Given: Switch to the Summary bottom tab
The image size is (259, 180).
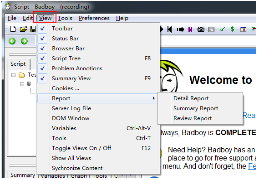Looking at the screenshot, I should point(23,175).
